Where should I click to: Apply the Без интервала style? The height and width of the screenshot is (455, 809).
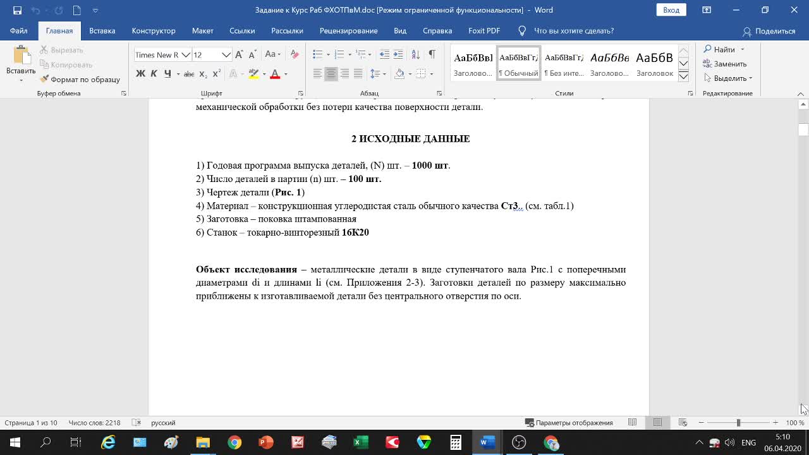564,63
